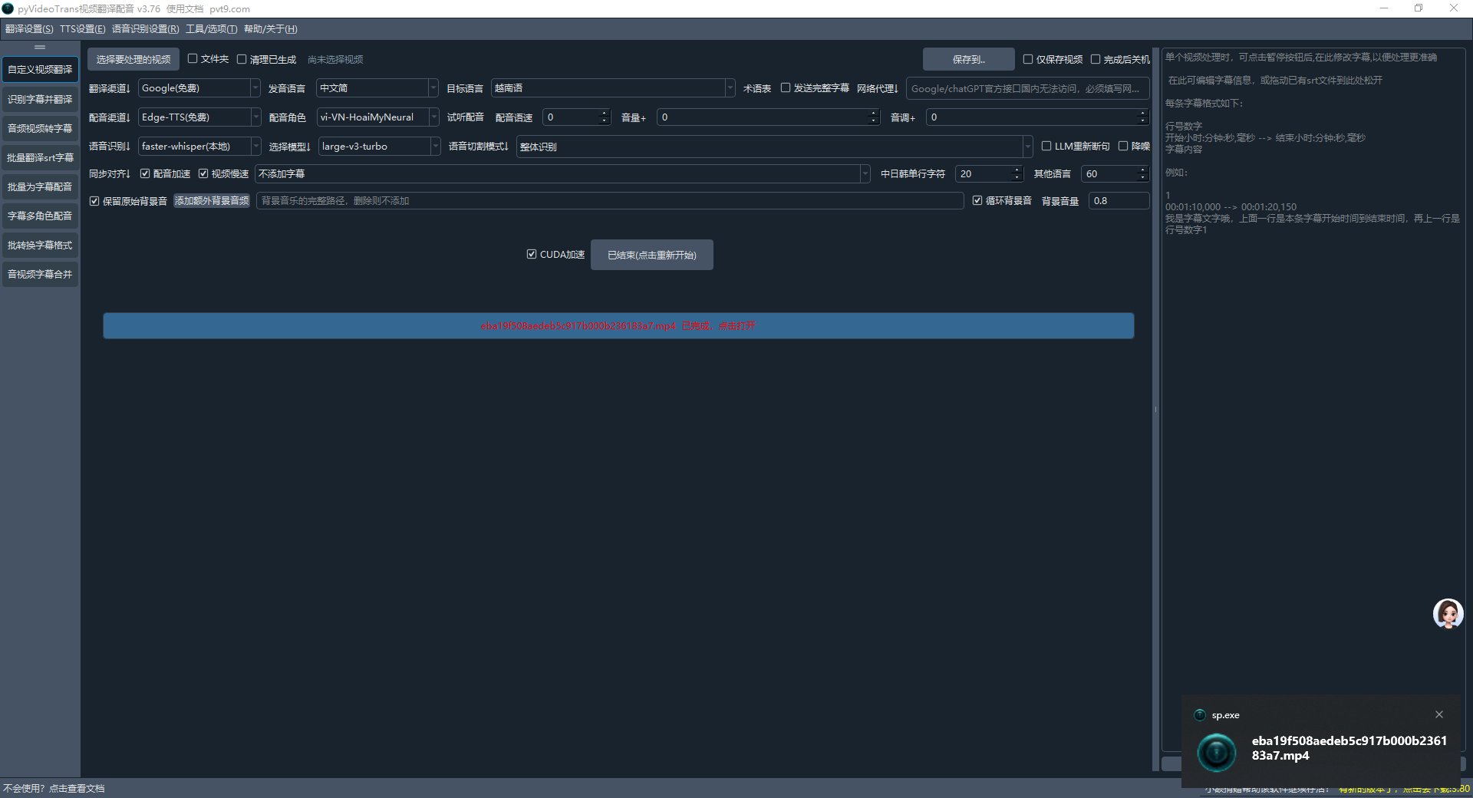Click the floating cartoon avatar assistant icon
The width and height of the screenshot is (1473, 798).
[x=1448, y=614]
